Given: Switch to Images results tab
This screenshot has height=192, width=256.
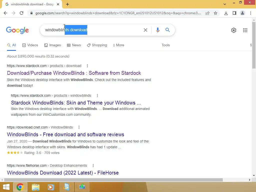Looking at the screenshot, I should (52, 45).
